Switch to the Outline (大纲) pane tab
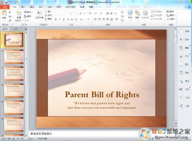Viewport: 192px width, 141px height. click(15, 29)
